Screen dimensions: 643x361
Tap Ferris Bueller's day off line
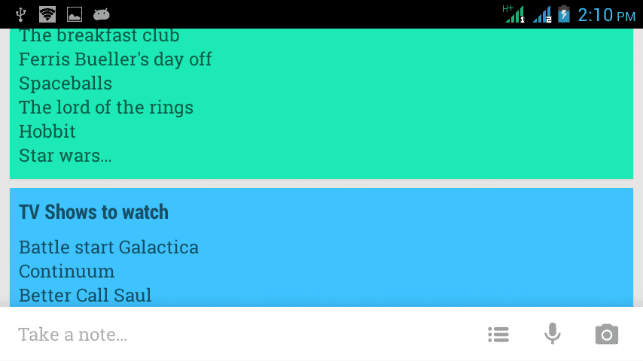(x=115, y=60)
